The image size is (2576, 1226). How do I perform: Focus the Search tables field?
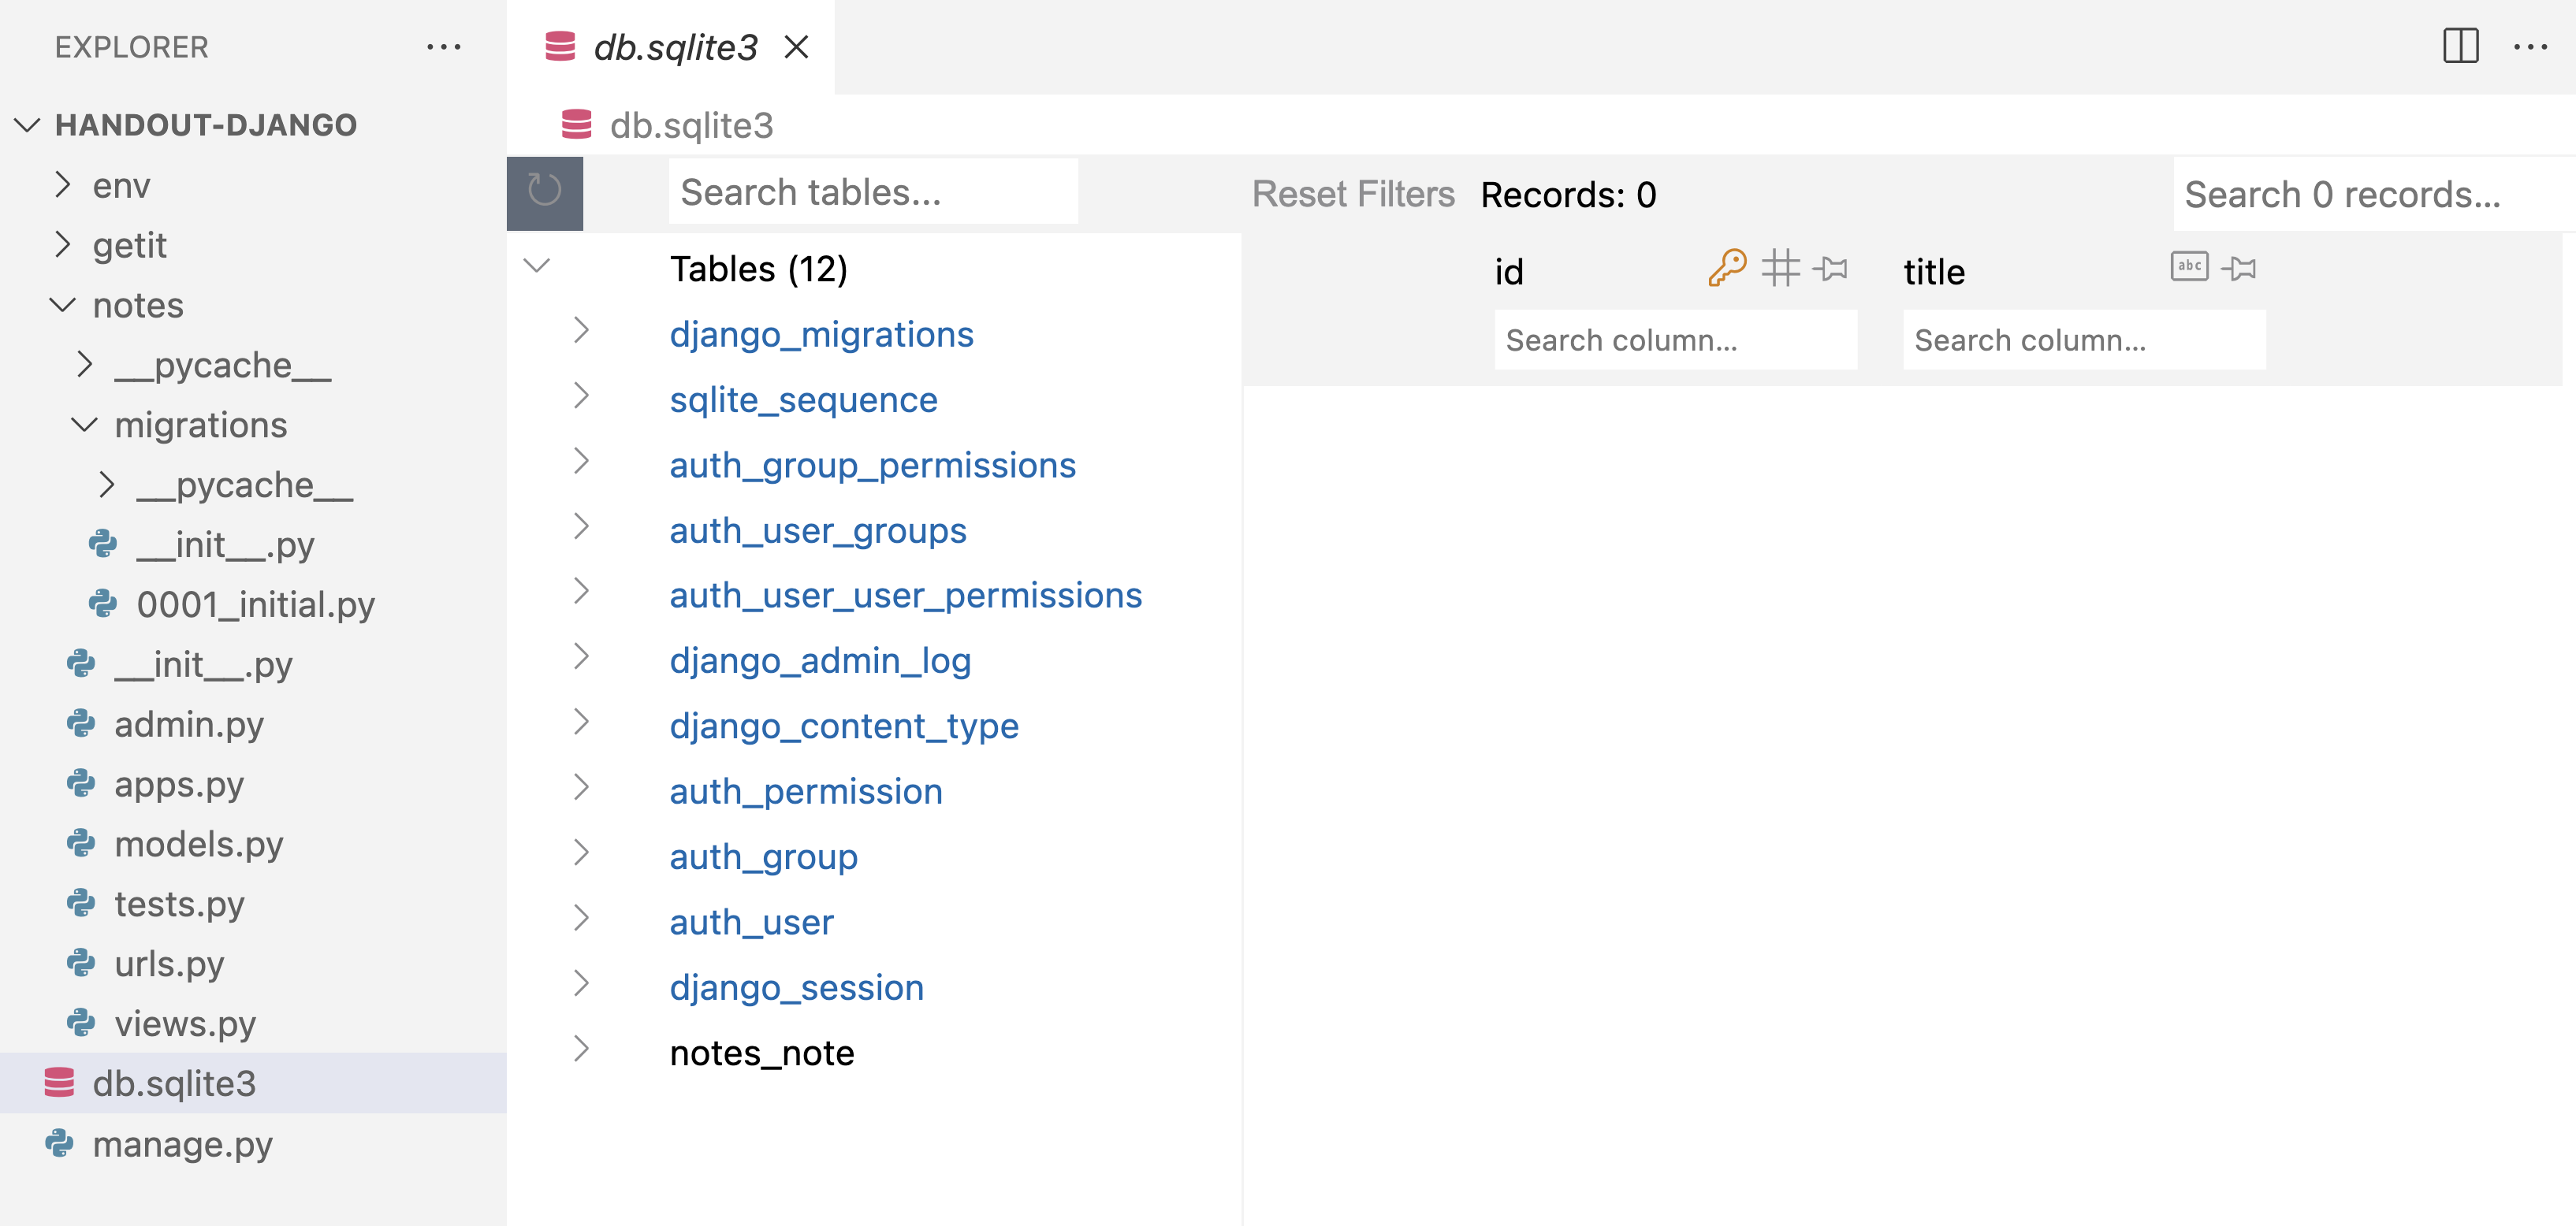(872, 191)
